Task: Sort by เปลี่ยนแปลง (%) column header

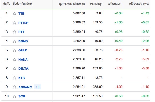Action: 139,4
